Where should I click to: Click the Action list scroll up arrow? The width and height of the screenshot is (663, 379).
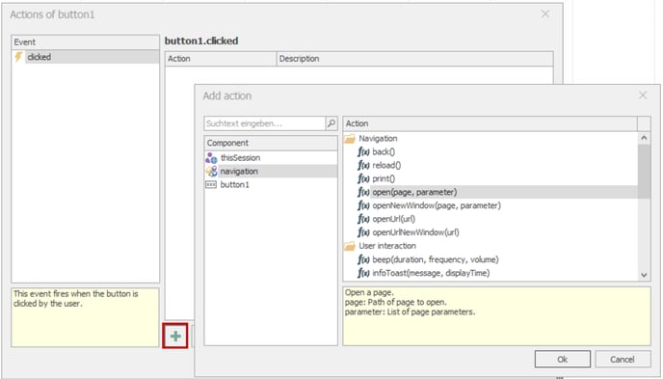click(644, 138)
